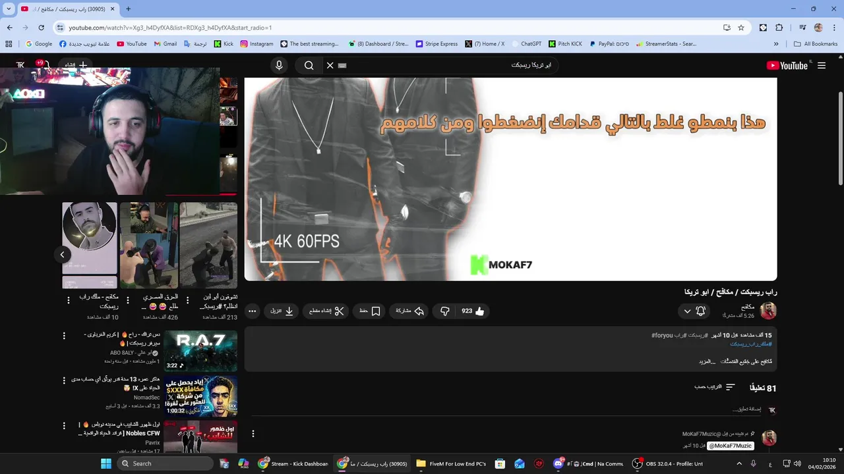
Task: Open the R.A.7 video thumbnail
Action: [x=200, y=352]
